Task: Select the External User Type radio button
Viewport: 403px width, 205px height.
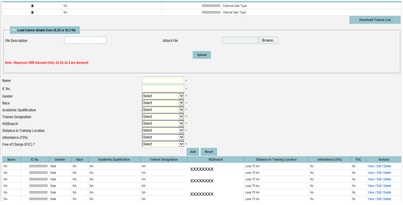Action: click(32, 5)
